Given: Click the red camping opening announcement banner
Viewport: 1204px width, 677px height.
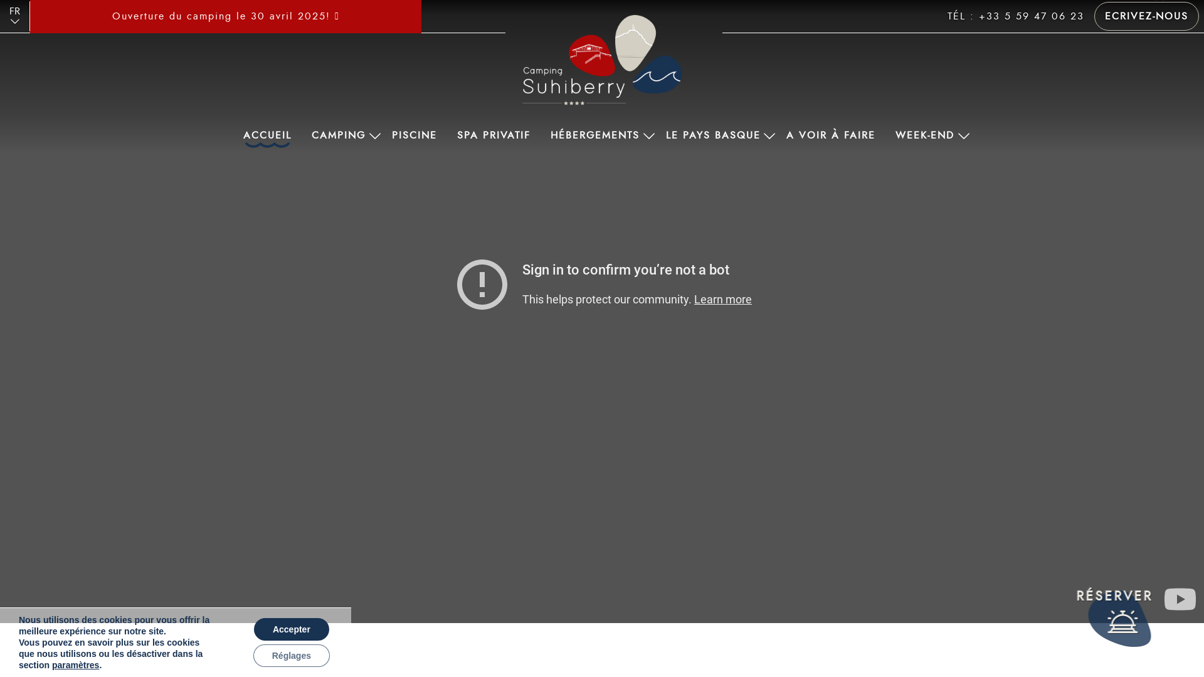Looking at the screenshot, I should (x=226, y=16).
